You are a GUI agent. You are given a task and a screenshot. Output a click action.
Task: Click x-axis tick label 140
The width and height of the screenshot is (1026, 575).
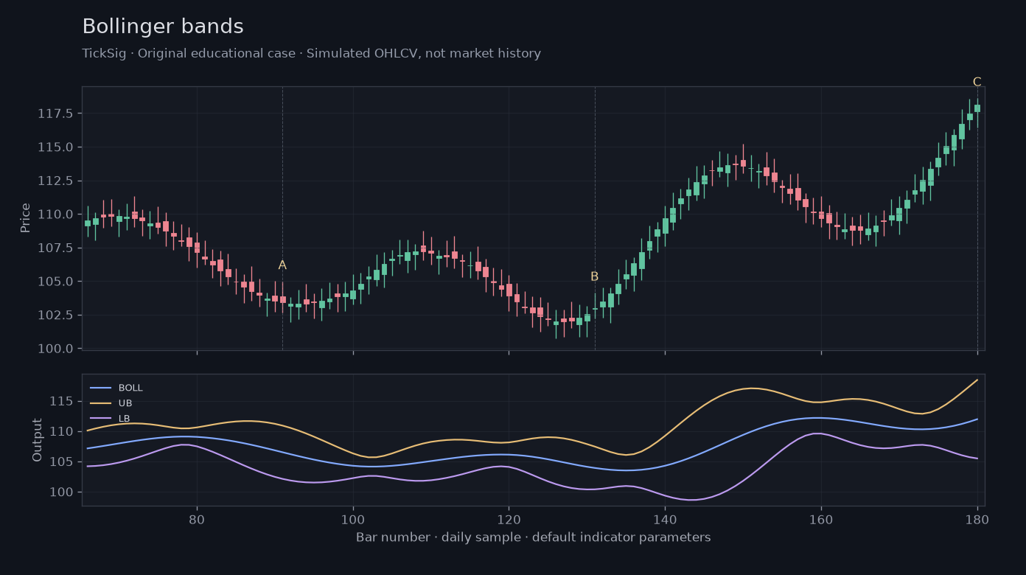(x=665, y=518)
